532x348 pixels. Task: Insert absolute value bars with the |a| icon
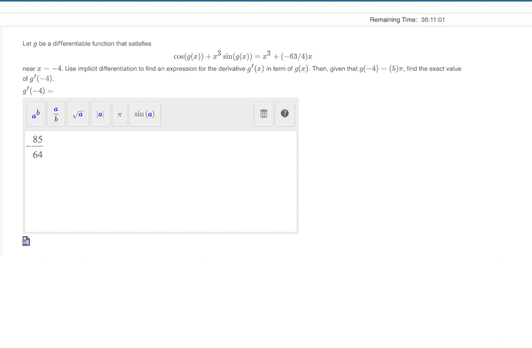click(100, 114)
